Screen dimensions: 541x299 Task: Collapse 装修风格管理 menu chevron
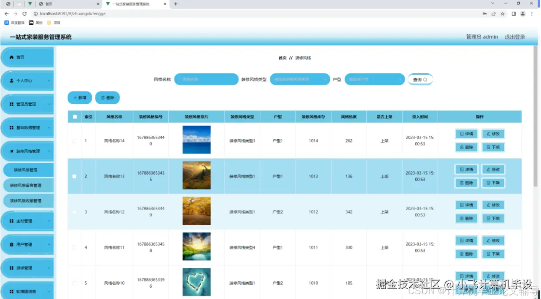(49, 151)
